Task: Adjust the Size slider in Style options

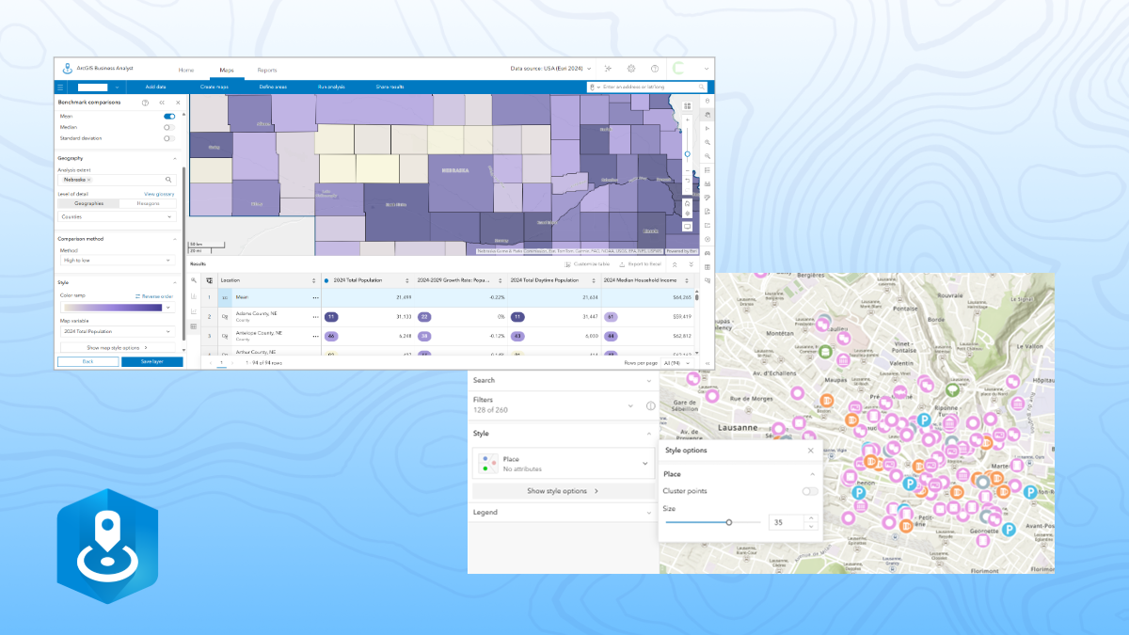Action: point(729,521)
